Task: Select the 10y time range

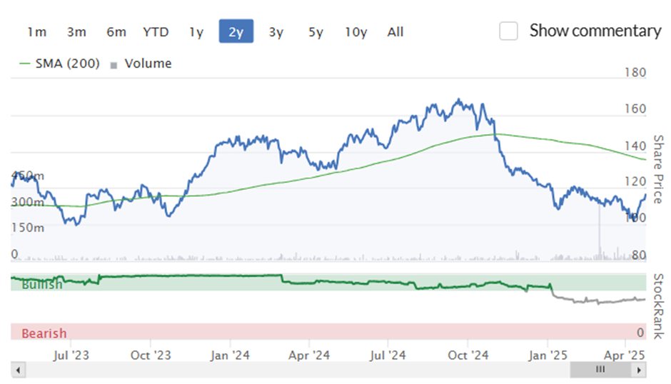Action: click(356, 31)
